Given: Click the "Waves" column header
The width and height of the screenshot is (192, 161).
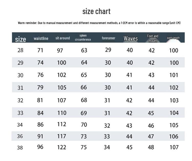Looking at the screenshot, I should point(131,39).
